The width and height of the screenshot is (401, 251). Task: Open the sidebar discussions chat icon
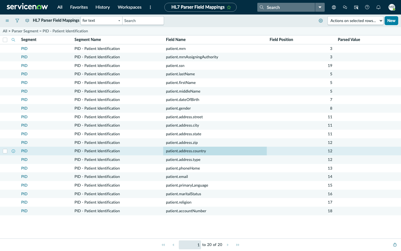(x=345, y=7)
